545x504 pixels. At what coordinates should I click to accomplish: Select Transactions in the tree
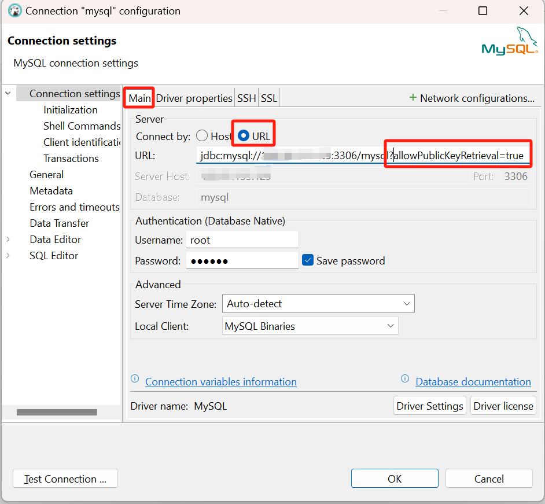[71, 159]
